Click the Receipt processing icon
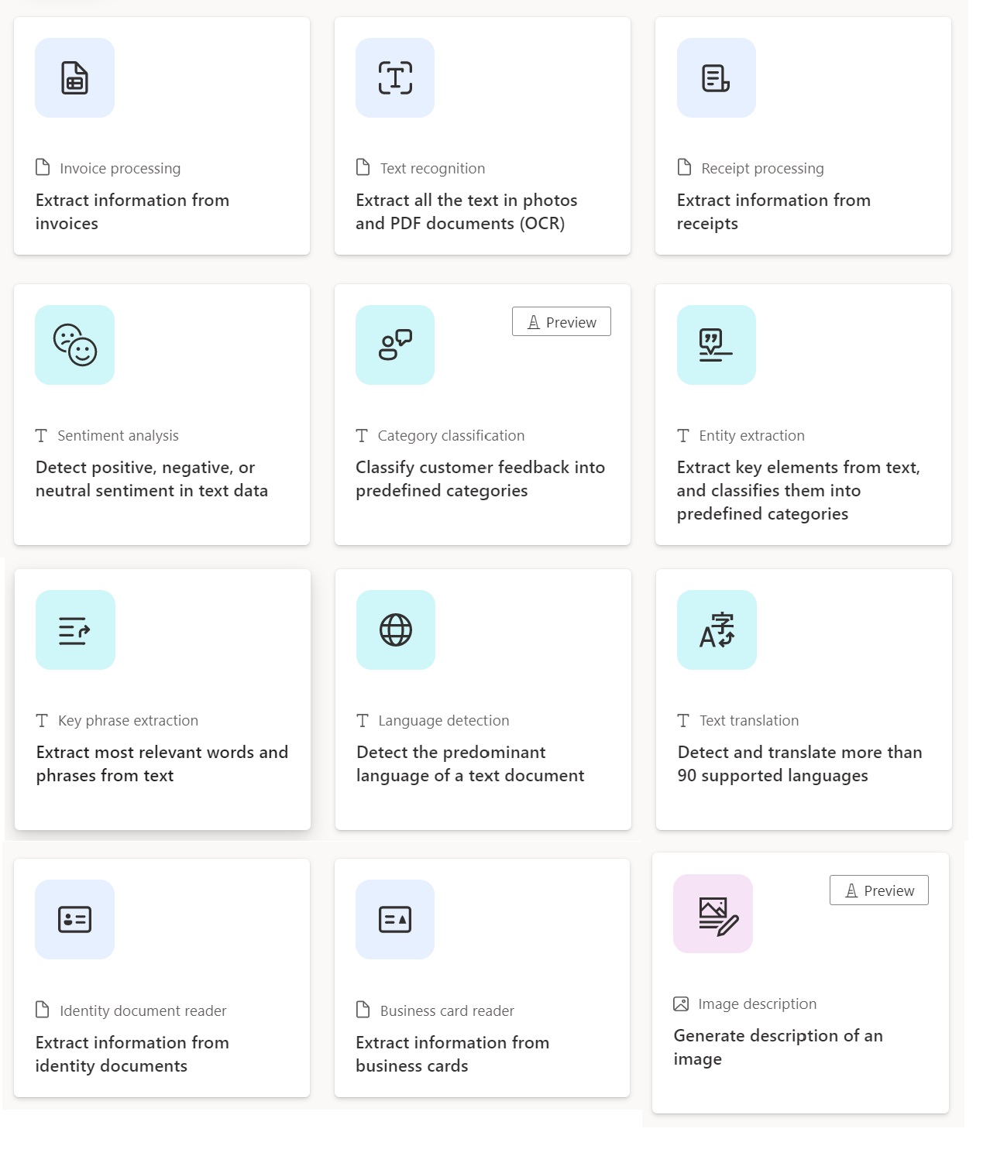990x1163 pixels. [716, 78]
